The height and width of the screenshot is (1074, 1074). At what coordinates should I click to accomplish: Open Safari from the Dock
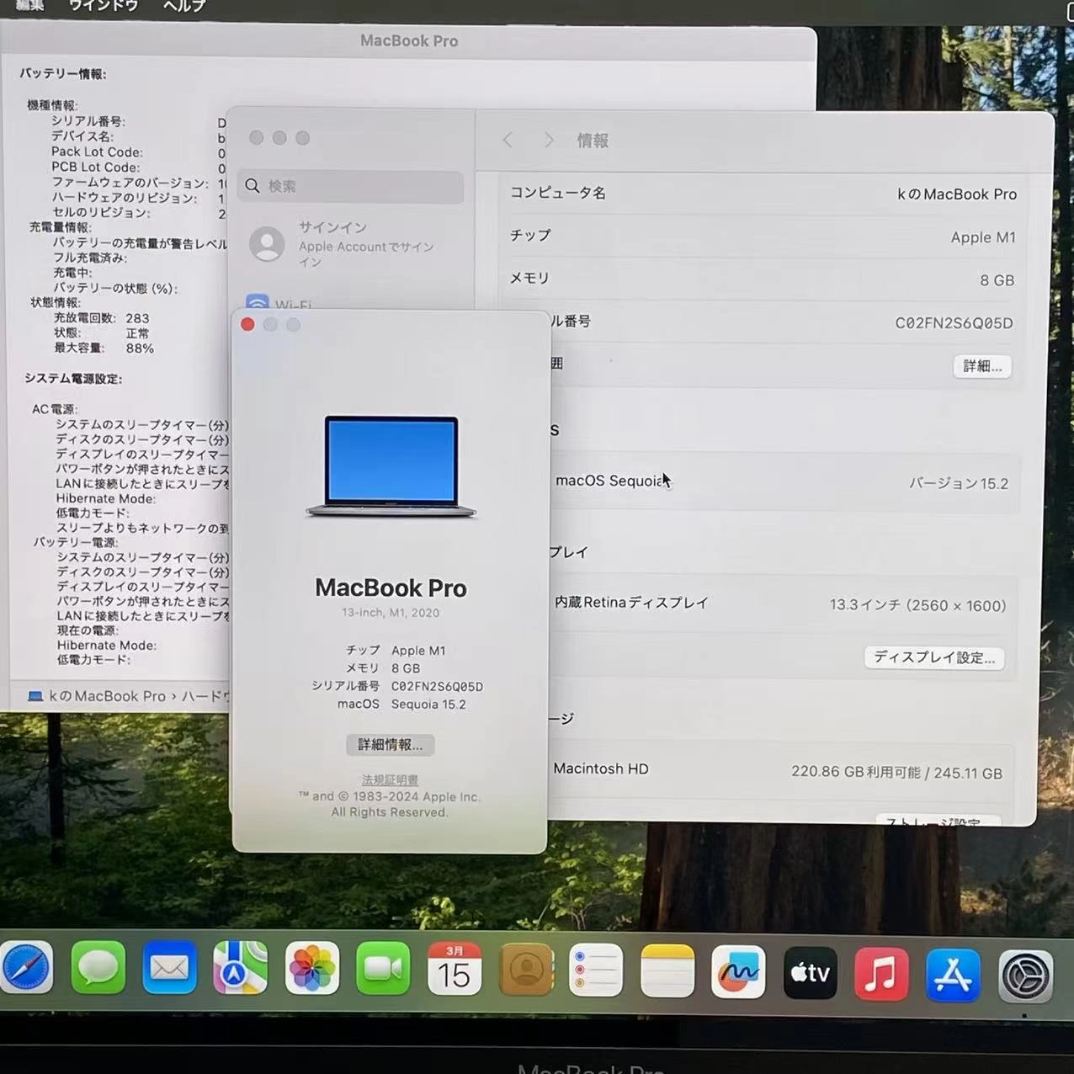click(x=28, y=970)
